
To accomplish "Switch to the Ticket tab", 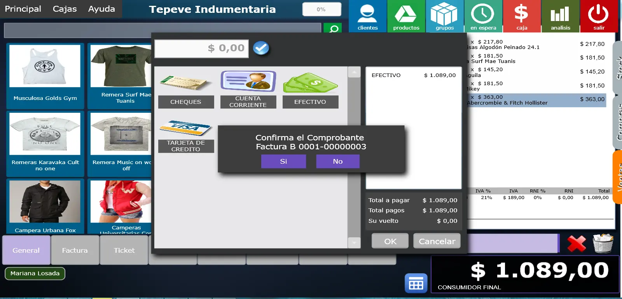I will (x=124, y=250).
